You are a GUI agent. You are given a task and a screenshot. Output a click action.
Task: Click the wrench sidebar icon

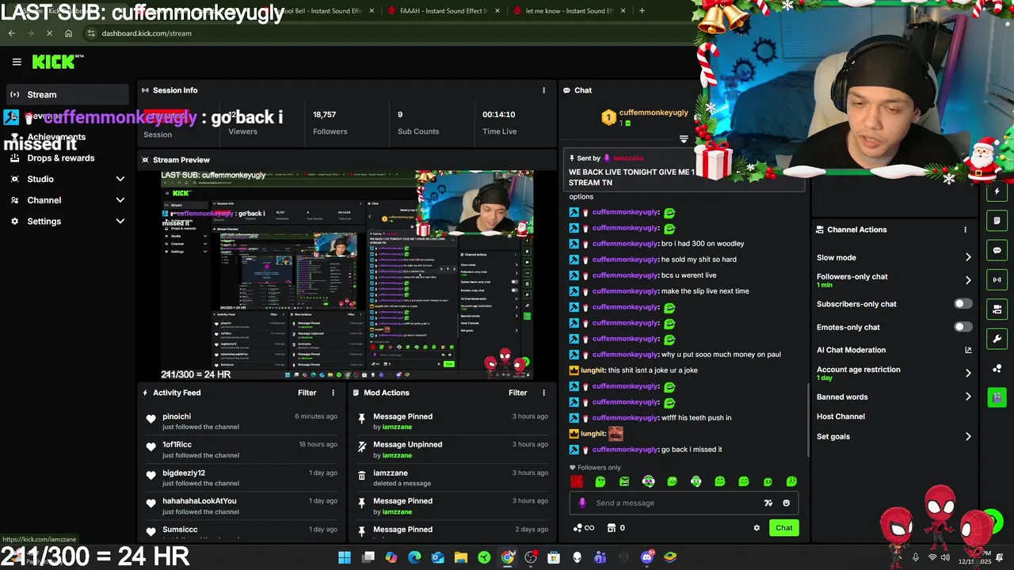(x=997, y=339)
